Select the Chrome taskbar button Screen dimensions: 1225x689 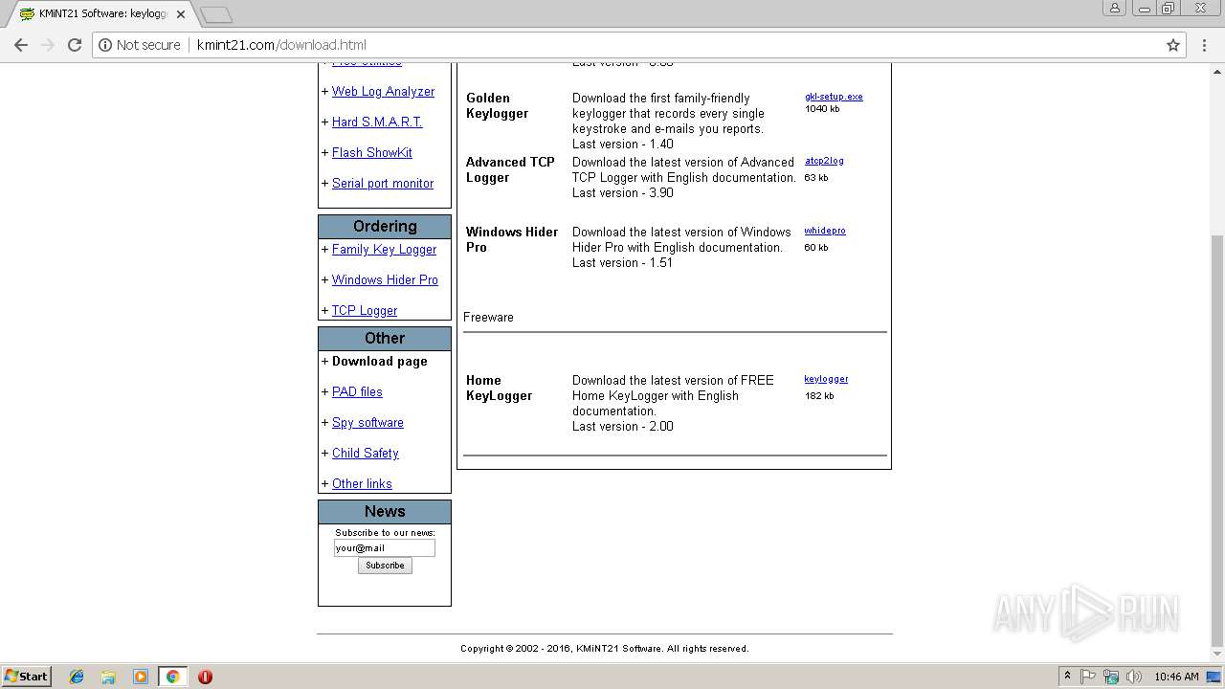[x=173, y=677]
